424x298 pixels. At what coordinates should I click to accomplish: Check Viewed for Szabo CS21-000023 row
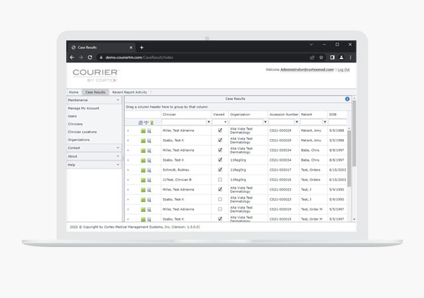pyautogui.click(x=220, y=199)
